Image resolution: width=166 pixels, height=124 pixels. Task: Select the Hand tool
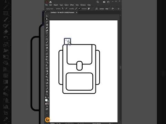pyautogui.click(x=47, y=92)
